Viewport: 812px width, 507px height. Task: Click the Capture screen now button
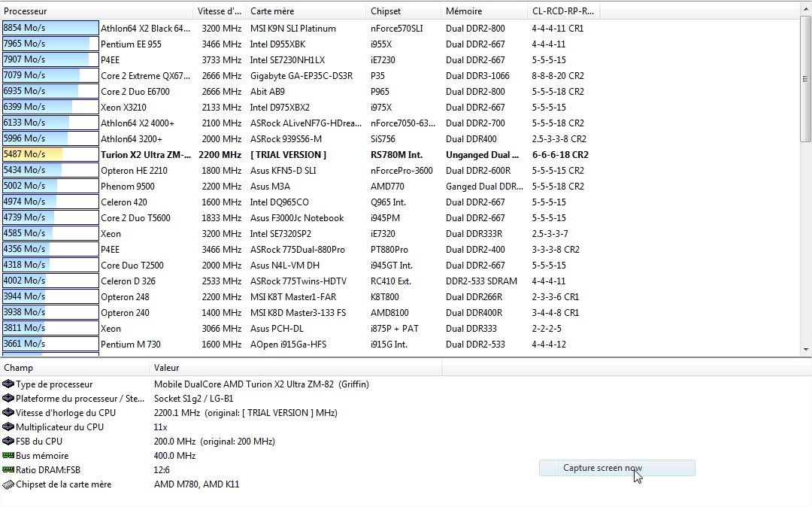coord(617,468)
